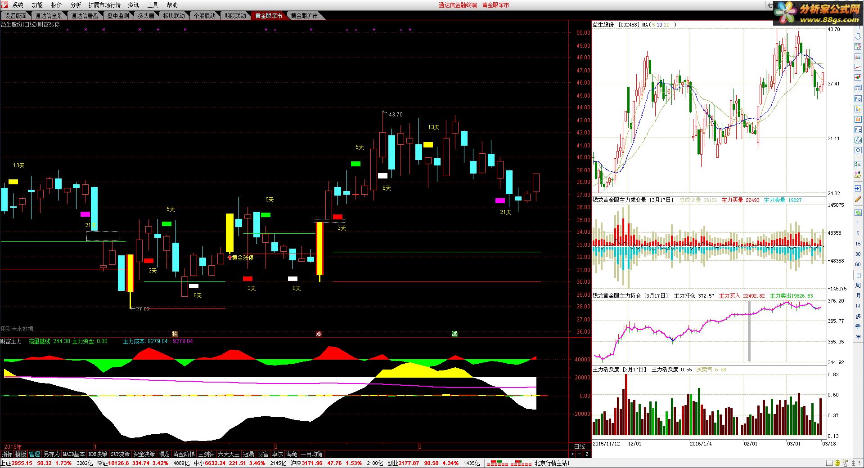Screen dimensions: 864x468
Task: Click 北京行情主站1 in status bar
Action: click(x=552, y=463)
